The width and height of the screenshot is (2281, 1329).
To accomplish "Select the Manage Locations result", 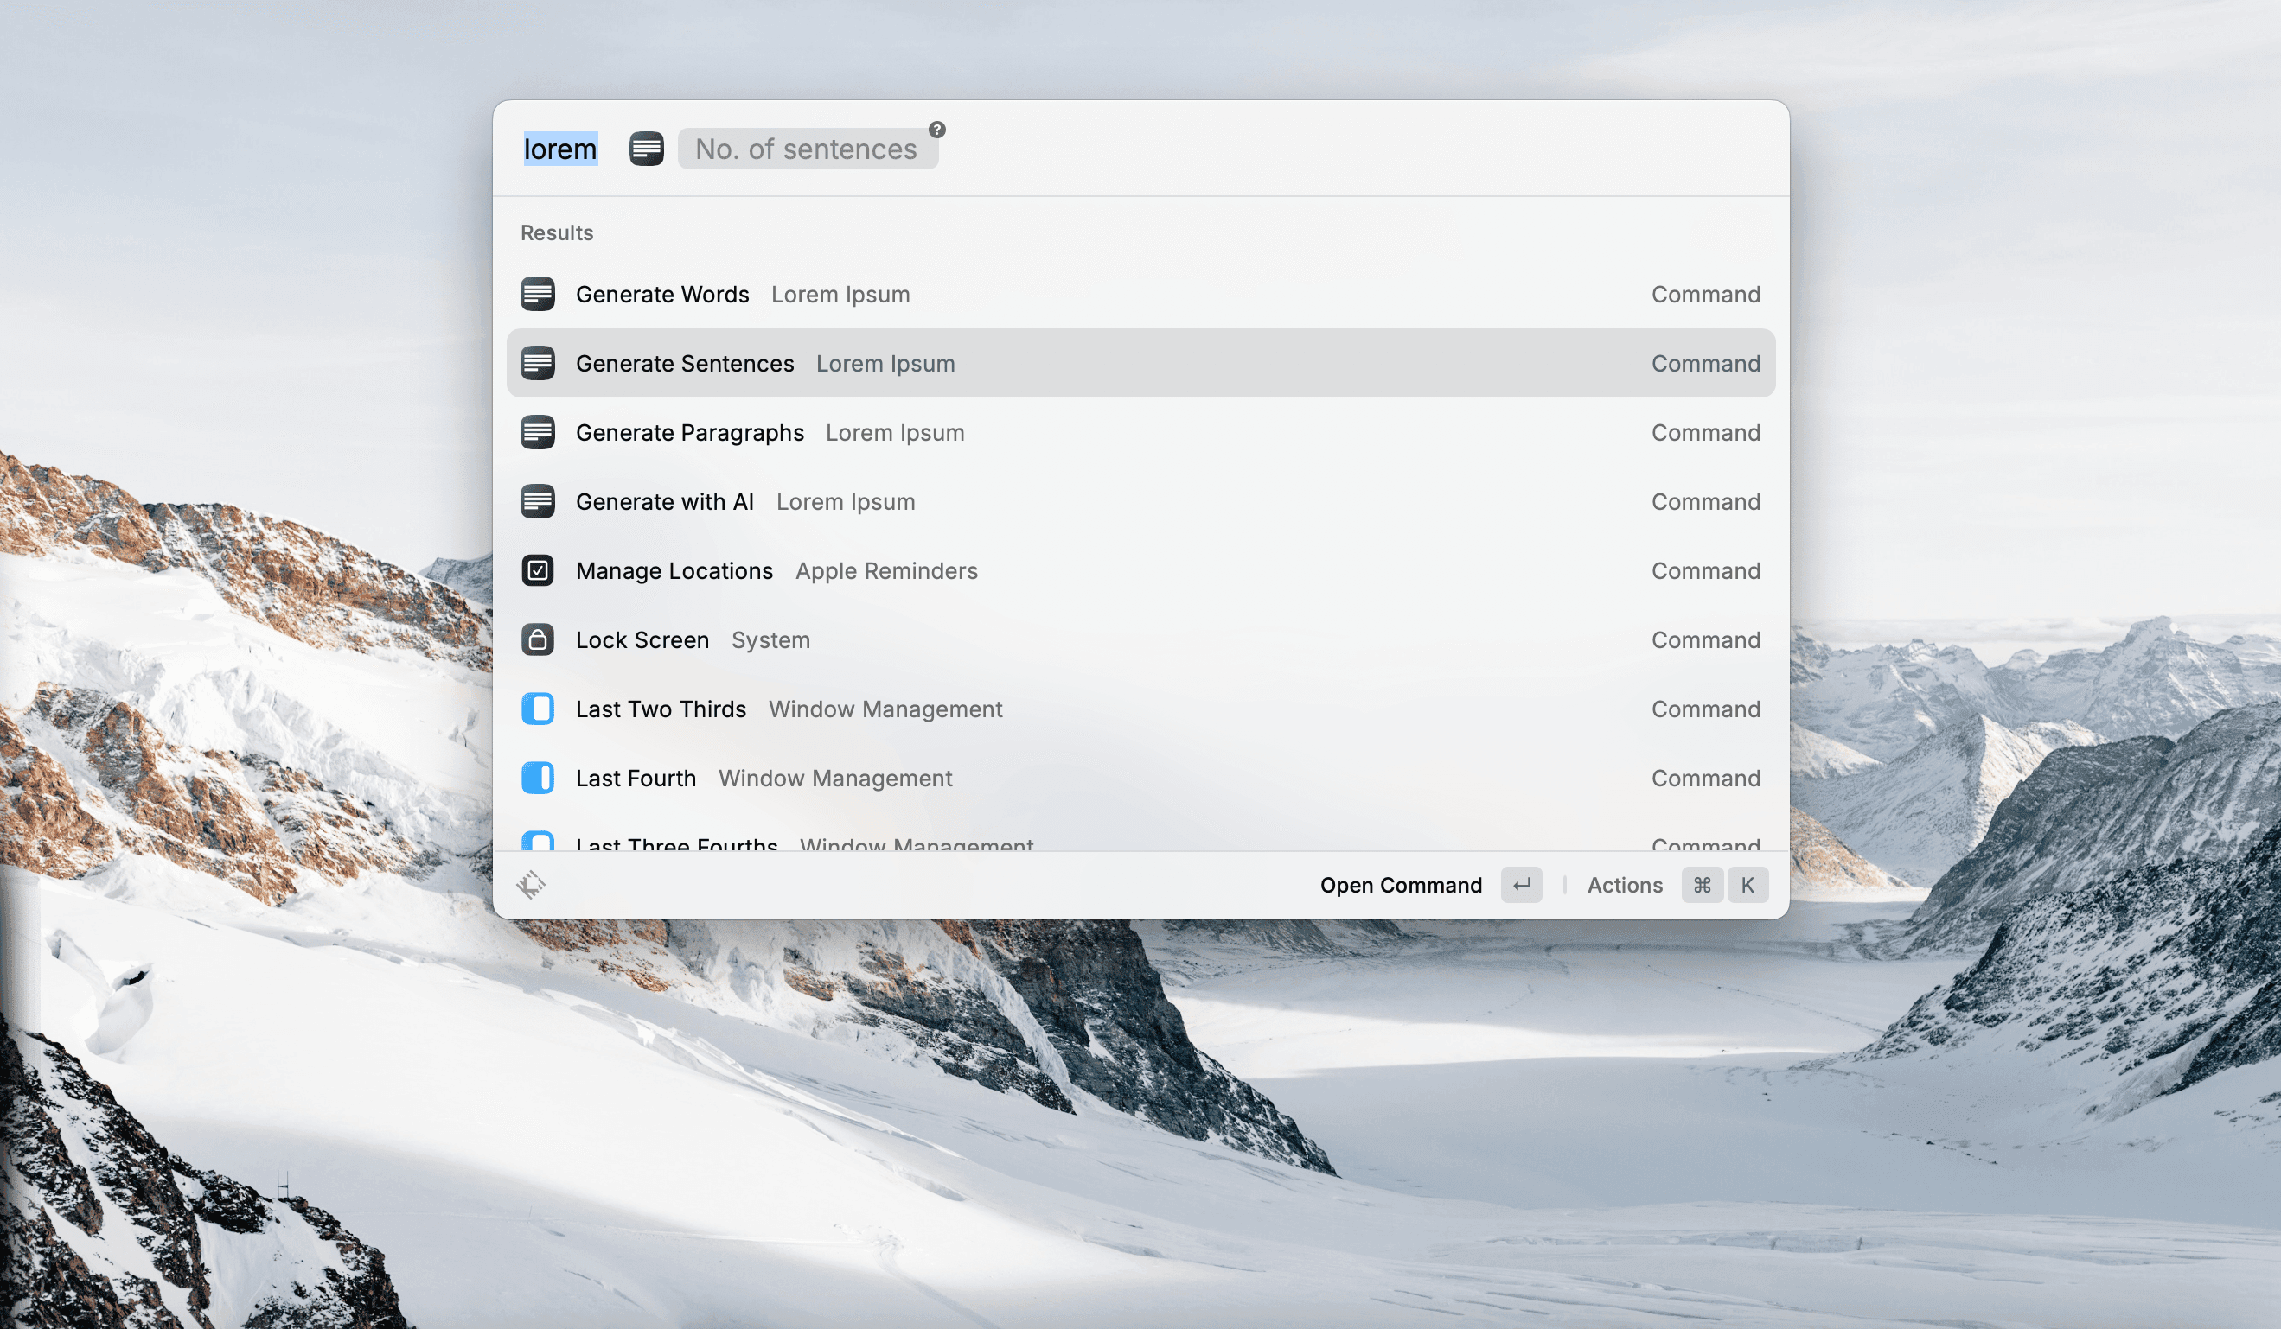I will tap(815, 571).
